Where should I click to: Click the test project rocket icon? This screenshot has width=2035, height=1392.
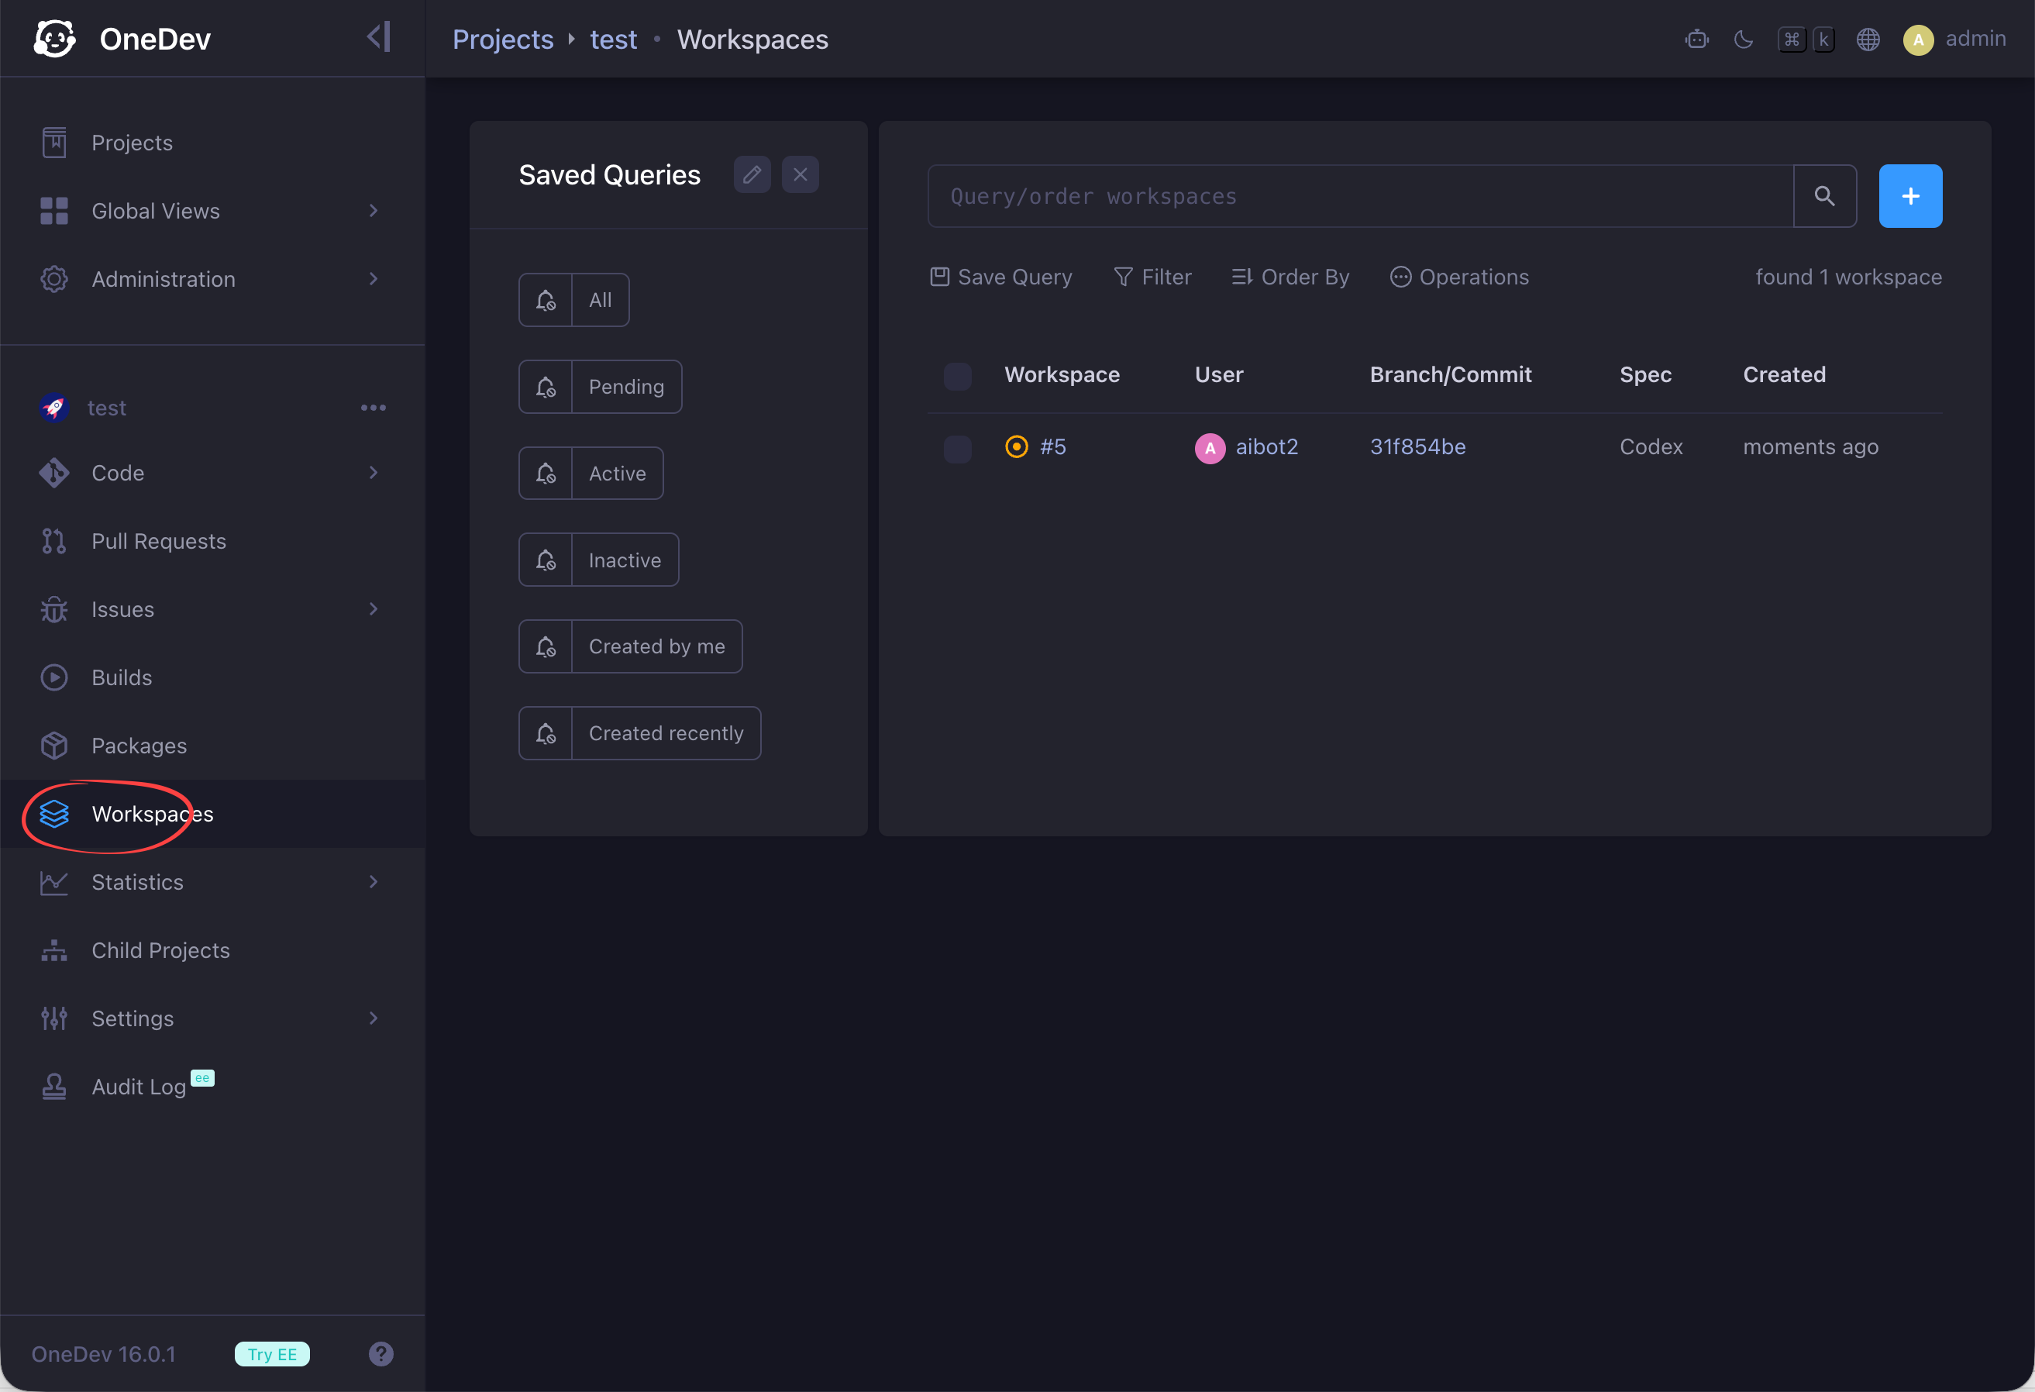[54, 408]
